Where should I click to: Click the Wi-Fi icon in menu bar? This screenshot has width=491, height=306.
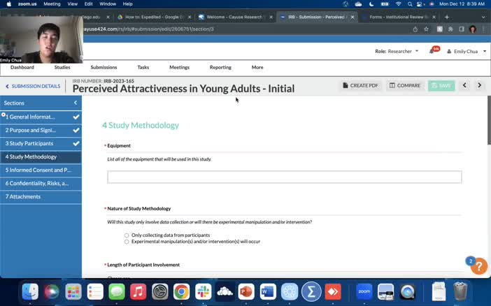[x=398, y=4]
